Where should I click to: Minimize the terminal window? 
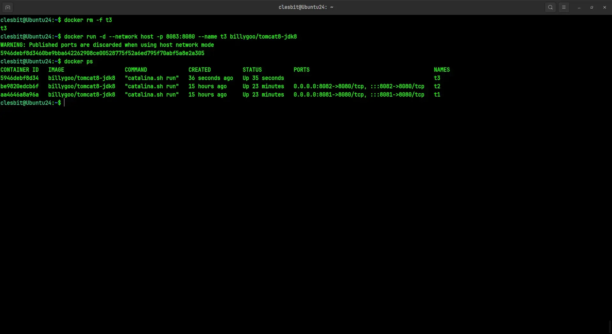point(579,7)
